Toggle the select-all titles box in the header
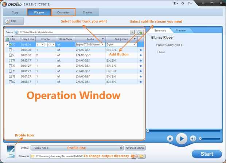The height and width of the screenshot is (163, 226). tap(7, 39)
